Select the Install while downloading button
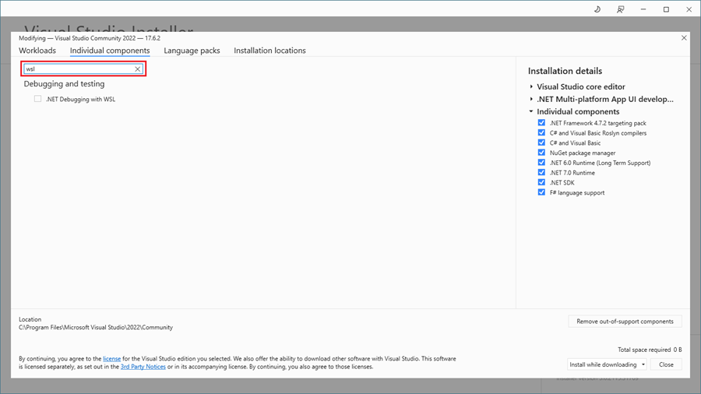Viewport: 701px width, 394px height. (x=603, y=364)
